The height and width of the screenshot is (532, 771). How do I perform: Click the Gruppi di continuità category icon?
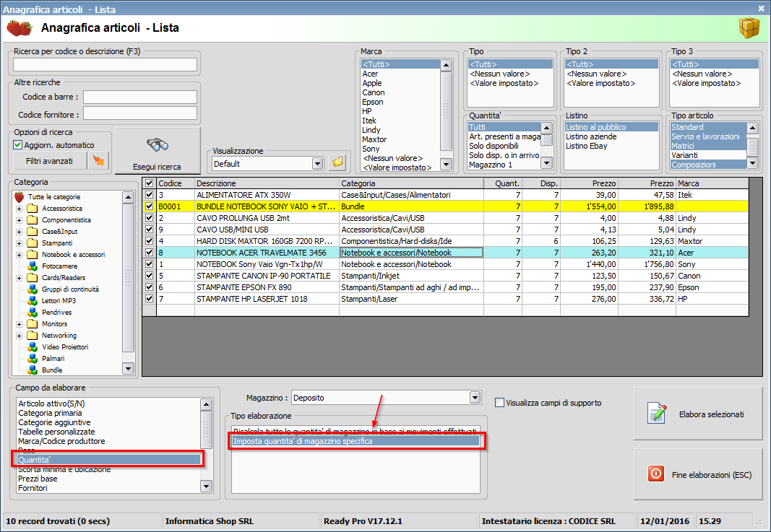33,289
